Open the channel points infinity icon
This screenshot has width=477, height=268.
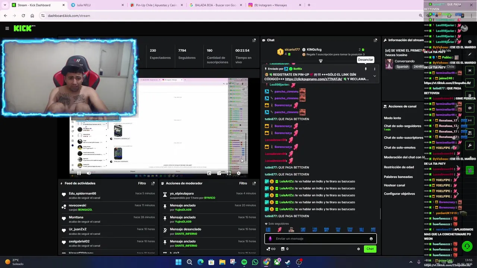click(271, 249)
